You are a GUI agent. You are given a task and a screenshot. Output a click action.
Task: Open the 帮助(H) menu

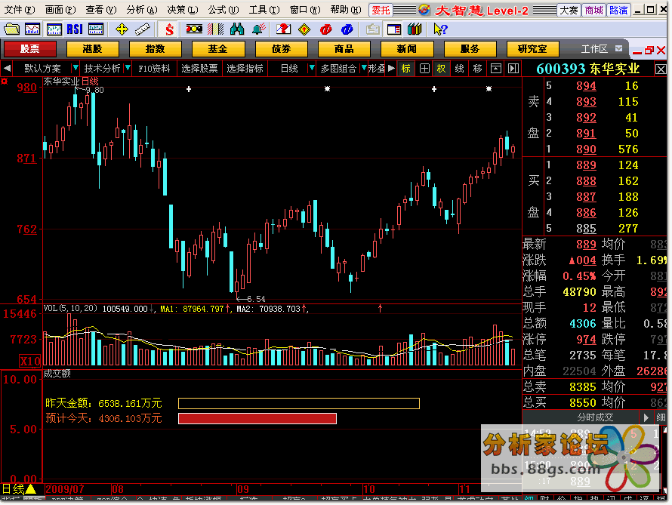(x=346, y=9)
